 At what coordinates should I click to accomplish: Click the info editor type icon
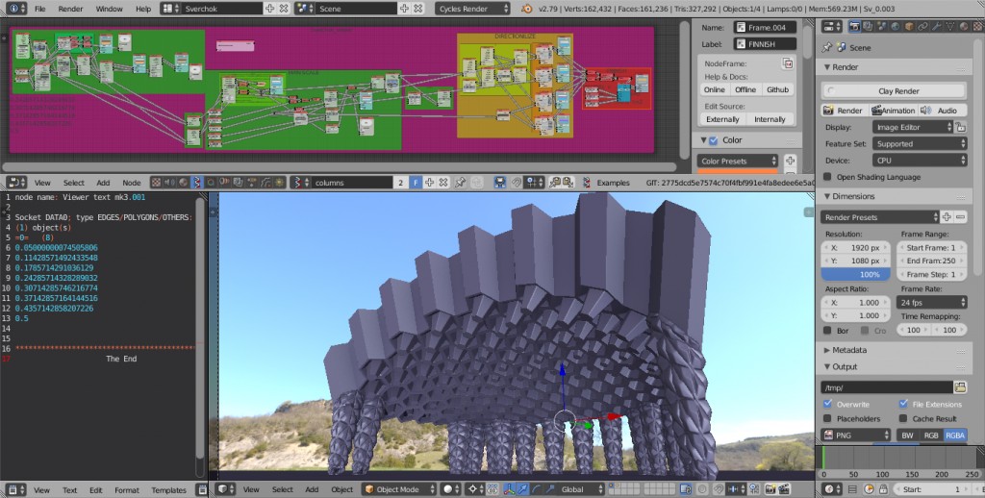pyautogui.click(x=16, y=9)
